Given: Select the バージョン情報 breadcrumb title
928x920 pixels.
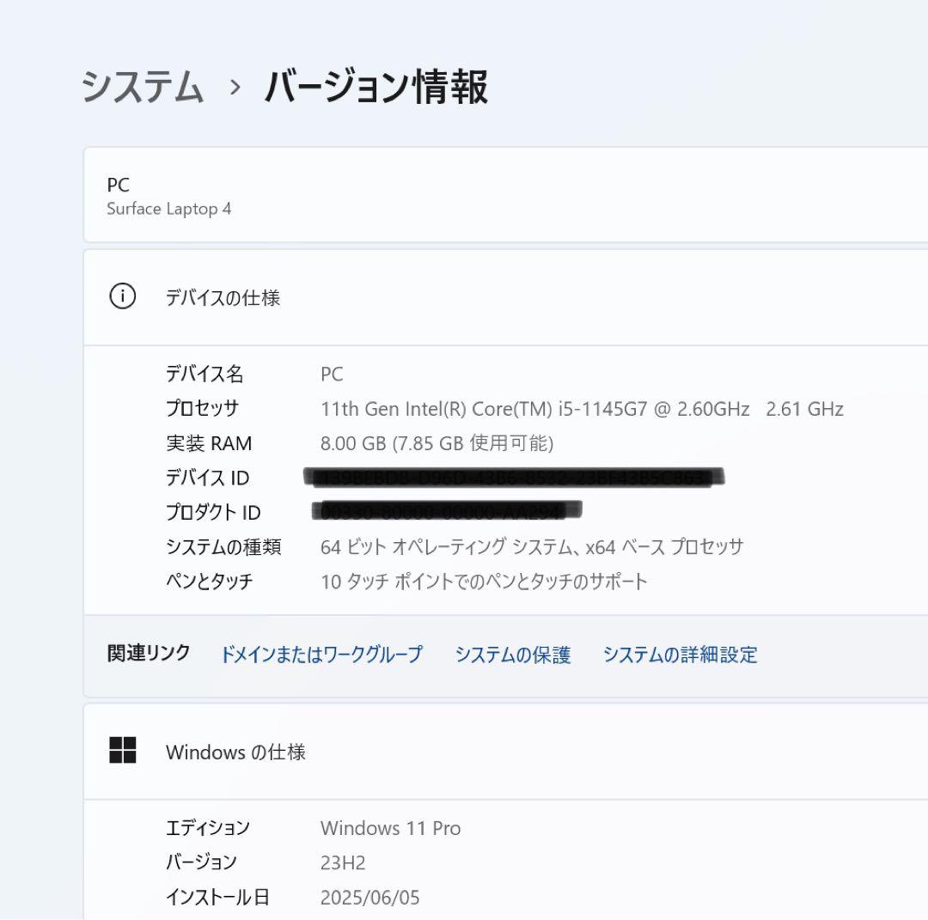Looking at the screenshot, I should [x=375, y=88].
